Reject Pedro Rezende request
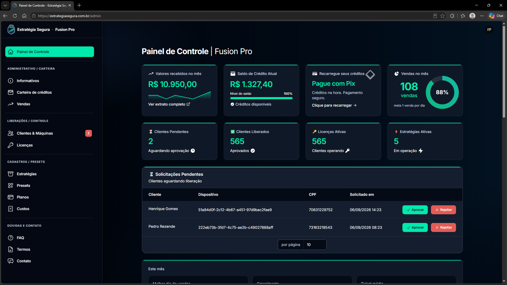Viewport: 507px width, 285px height. coord(443,228)
